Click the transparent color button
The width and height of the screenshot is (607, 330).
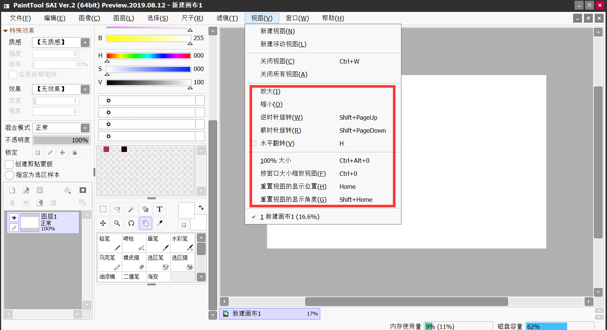[184, 225]
